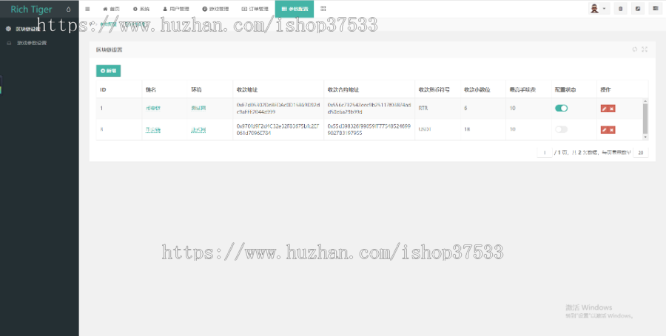This screenshot has height=336, width=666.
Task: Click the RTR currency symbol cell
Action: click(423, 109)
